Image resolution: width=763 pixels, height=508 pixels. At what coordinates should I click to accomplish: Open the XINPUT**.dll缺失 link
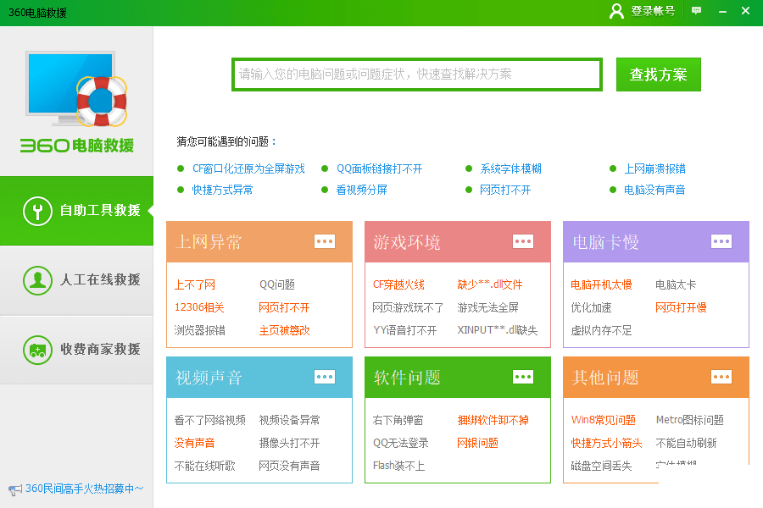coord(498,330)
